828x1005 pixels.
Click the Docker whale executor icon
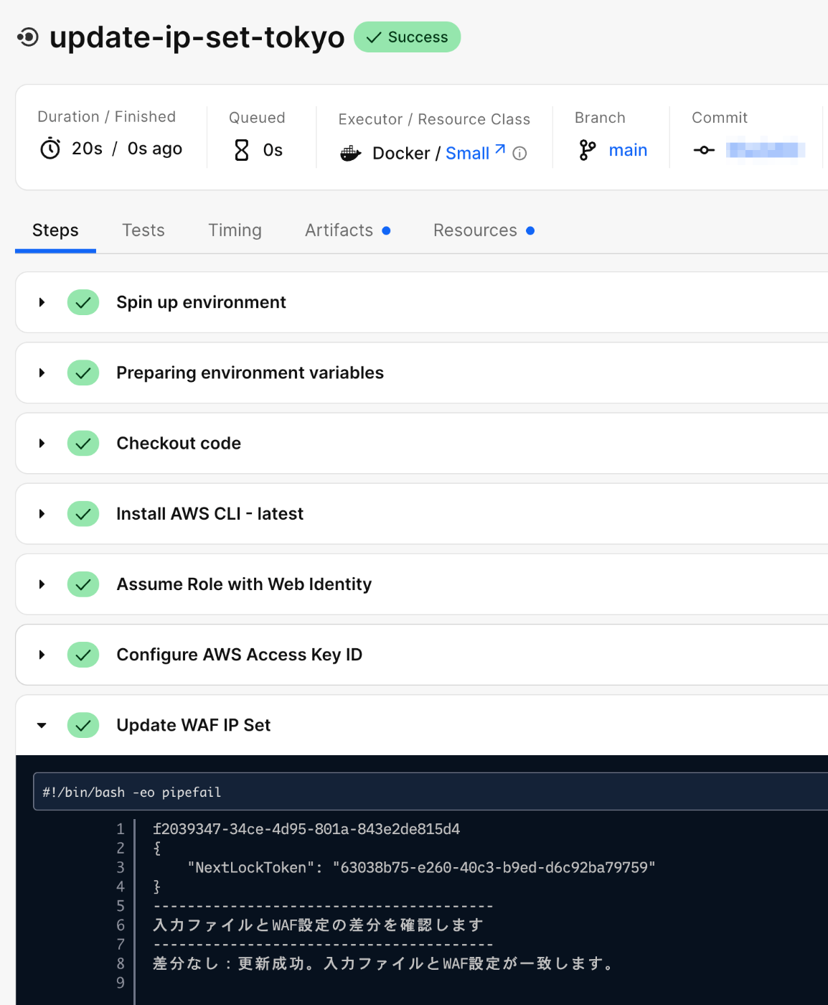pyautogui.click(x=350, y=153)
